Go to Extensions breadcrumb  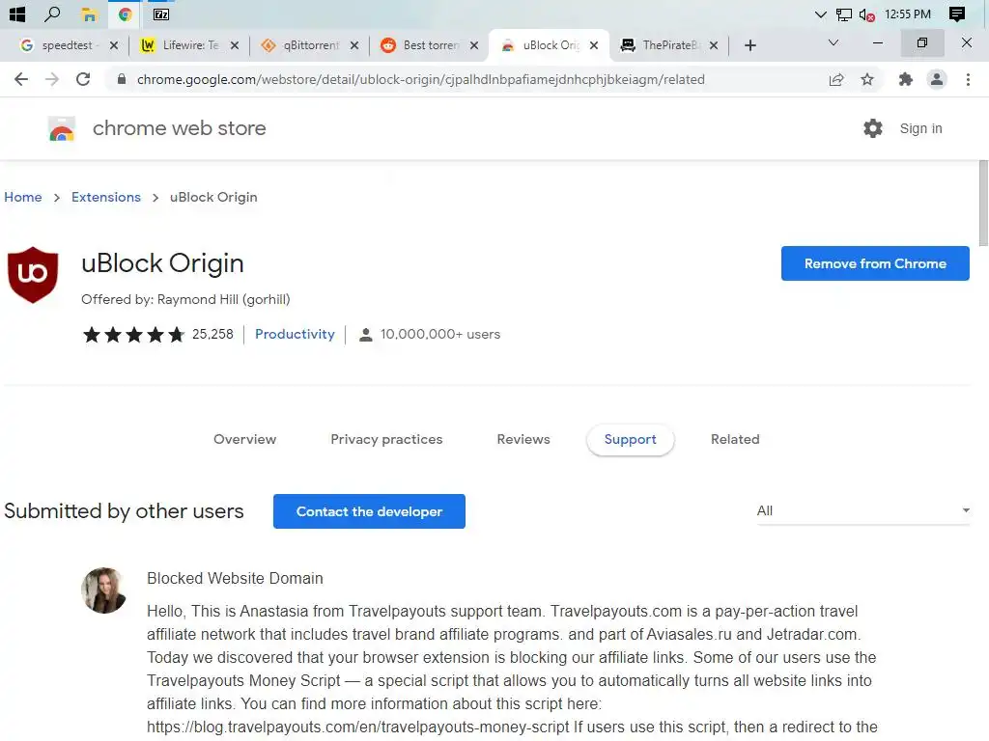tap(106, 197)
